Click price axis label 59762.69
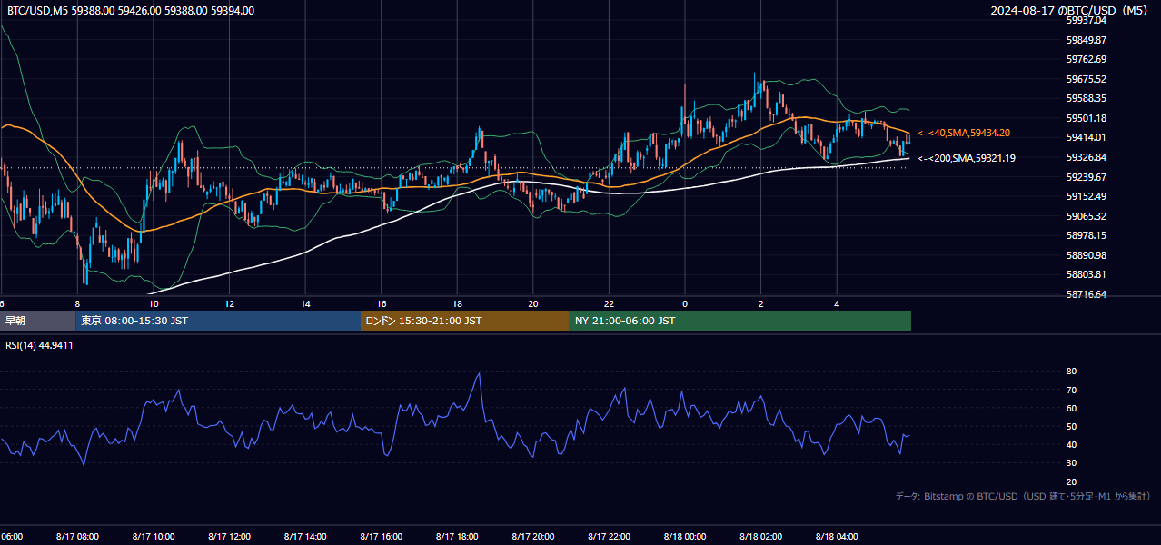This screenshot has width=1161, height=545. pos(1087,59)
